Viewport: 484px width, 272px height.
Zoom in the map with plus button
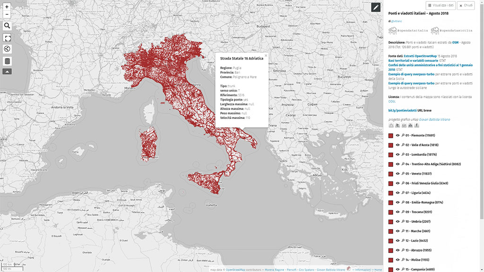click(7, 7)
